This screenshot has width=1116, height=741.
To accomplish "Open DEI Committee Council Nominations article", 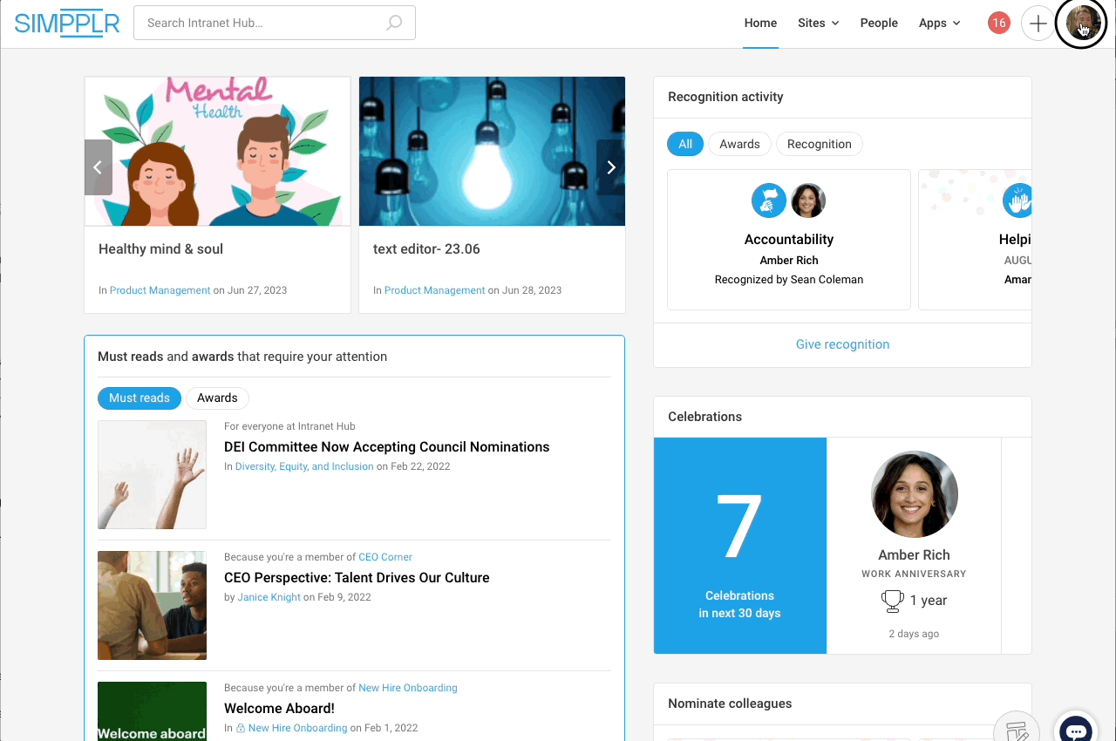I will (x=387, y=446).
